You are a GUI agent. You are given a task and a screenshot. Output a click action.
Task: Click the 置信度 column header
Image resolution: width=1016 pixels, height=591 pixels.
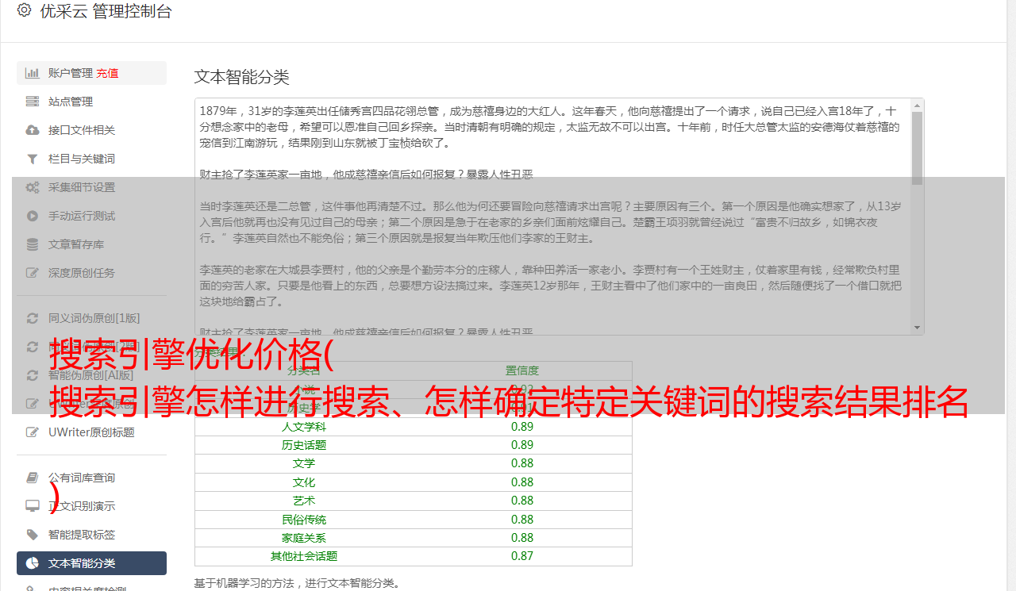tap(522, 370)
